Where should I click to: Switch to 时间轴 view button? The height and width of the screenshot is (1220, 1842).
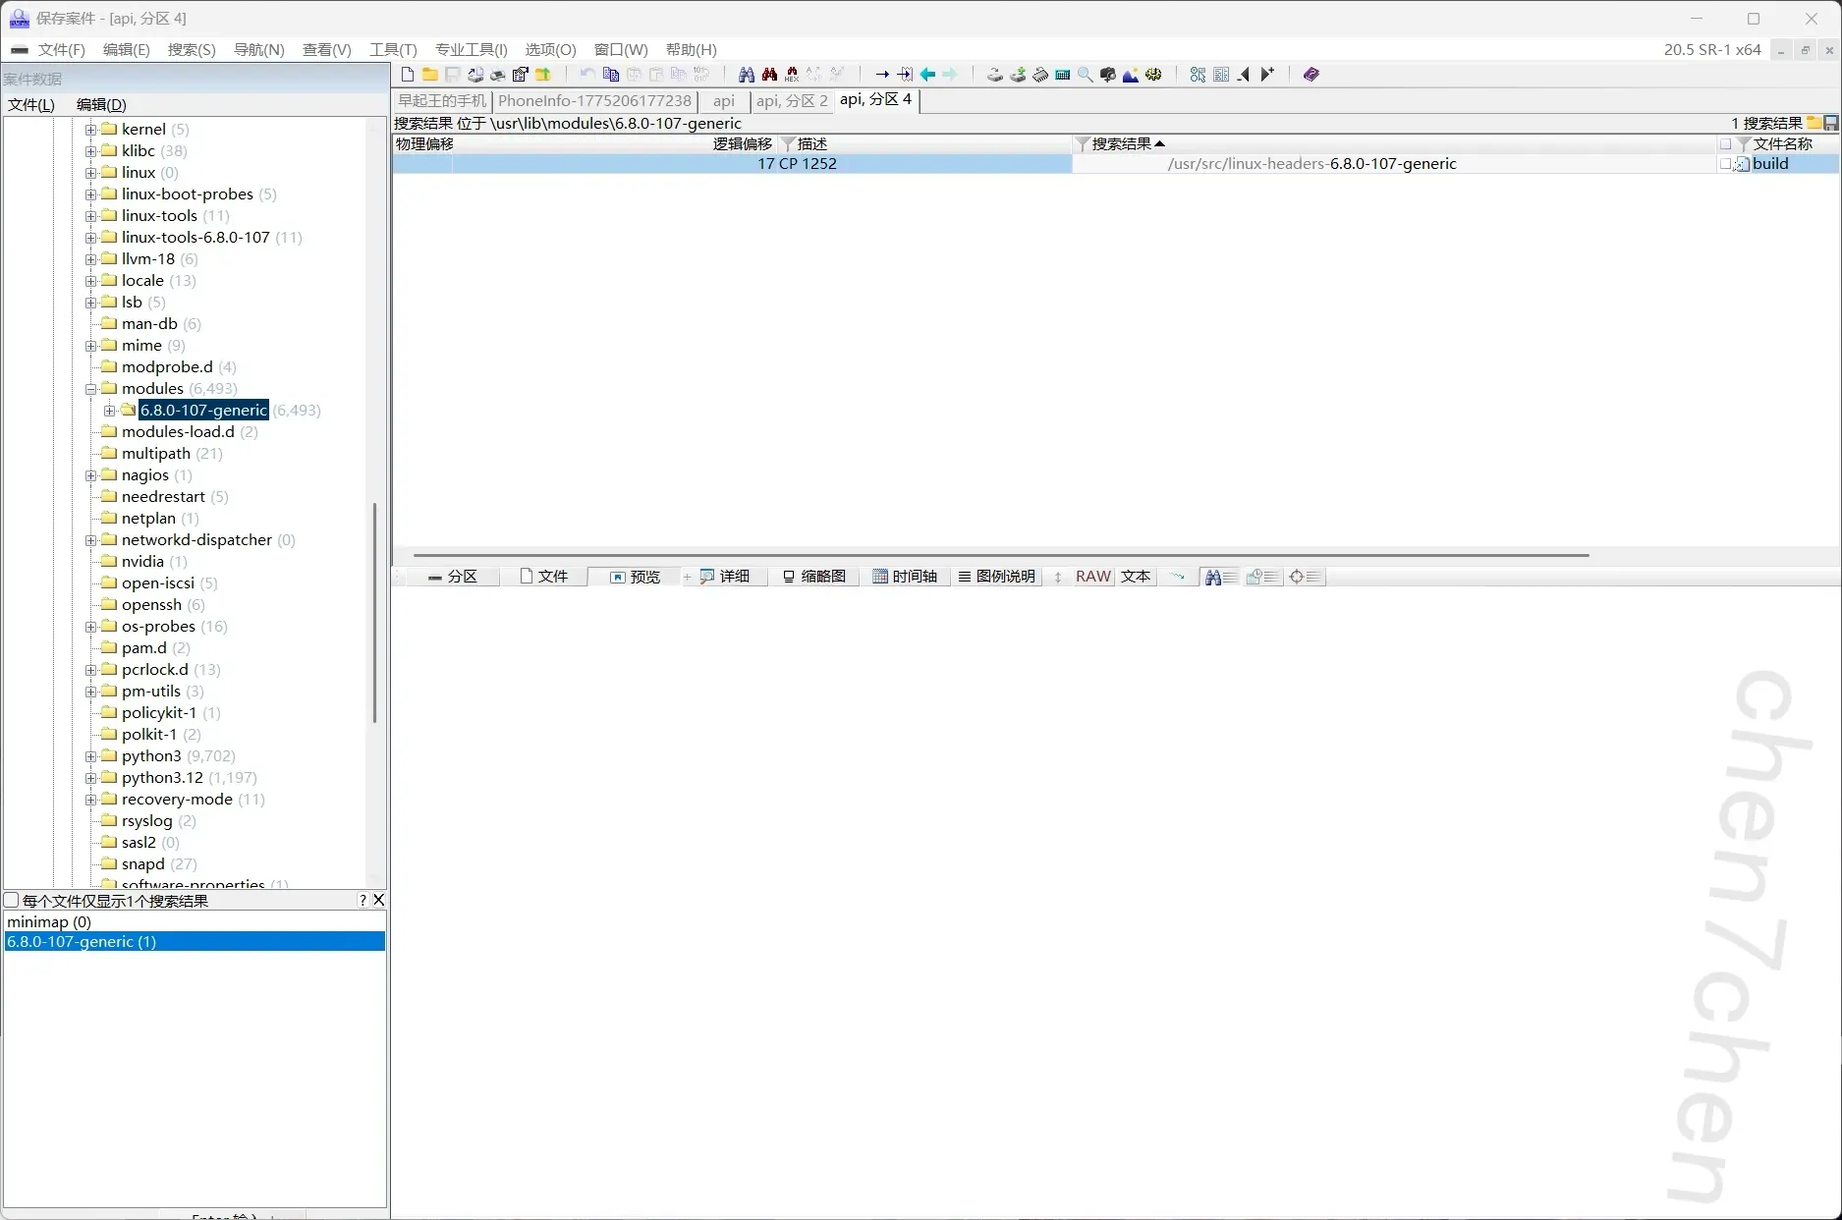pyautogui.click(x=905, y=577)
